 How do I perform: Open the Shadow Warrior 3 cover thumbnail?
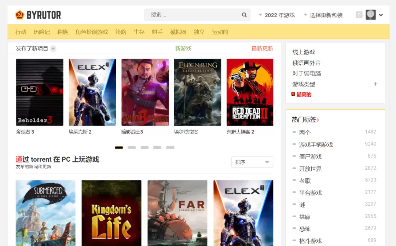(145, 92)
